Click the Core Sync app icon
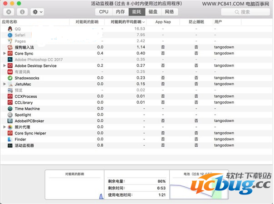274x204 pixels. pos(10,53)
